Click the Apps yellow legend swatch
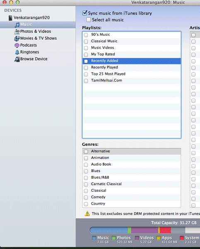Image resolution: width=200 pixels, height=249 pixels. tap(159, 238)
